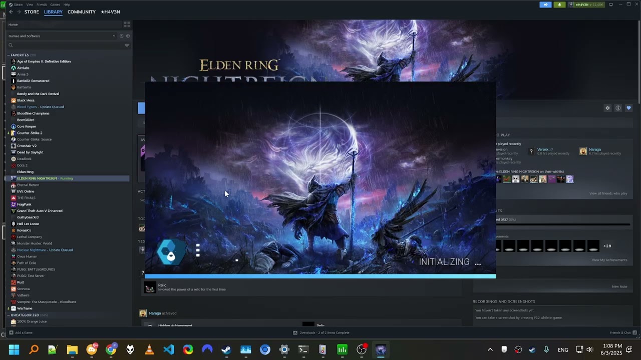
Task: Open terminal app in taskbar
Action: point(303,349)
